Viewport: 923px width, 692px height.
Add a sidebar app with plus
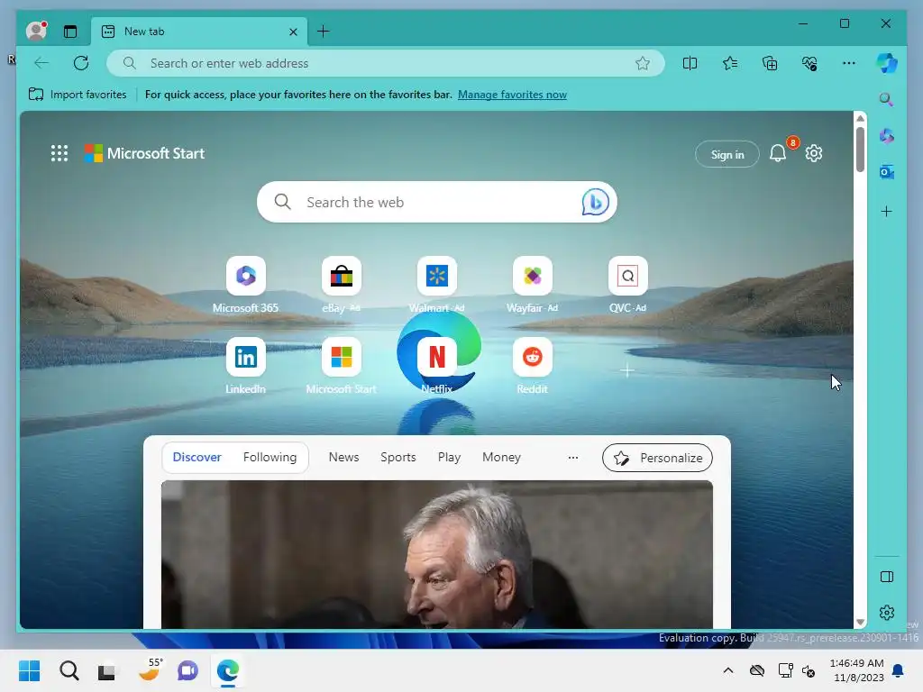887,211
